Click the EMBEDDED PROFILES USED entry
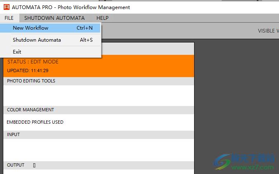Screen dimensions: 279x174 pyautogui.click(x=35, y=122)
